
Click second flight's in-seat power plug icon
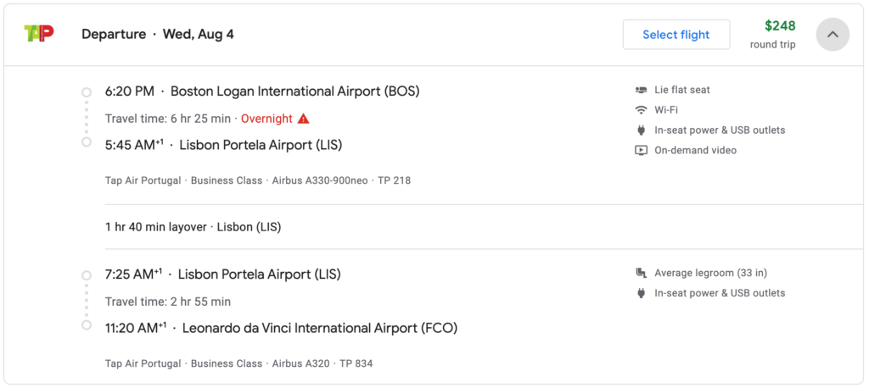pyautogui.click(x=642, y=293)
